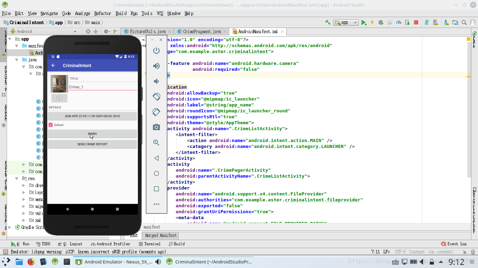Start debugging with the bug icon
This screenshot has height=268, width=478.
pyautogui.click(x=381, y=22)
